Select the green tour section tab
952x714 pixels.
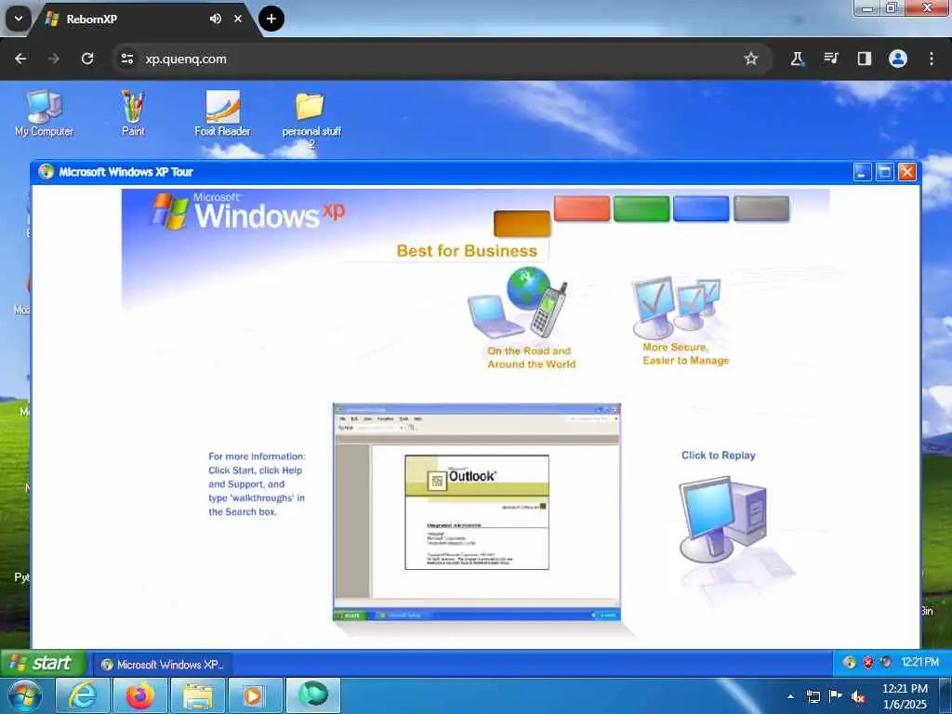(x=641, y=208)
